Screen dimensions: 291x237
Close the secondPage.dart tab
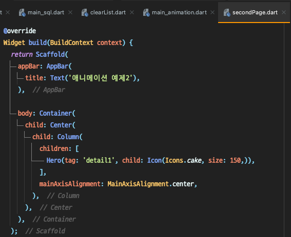284,12
